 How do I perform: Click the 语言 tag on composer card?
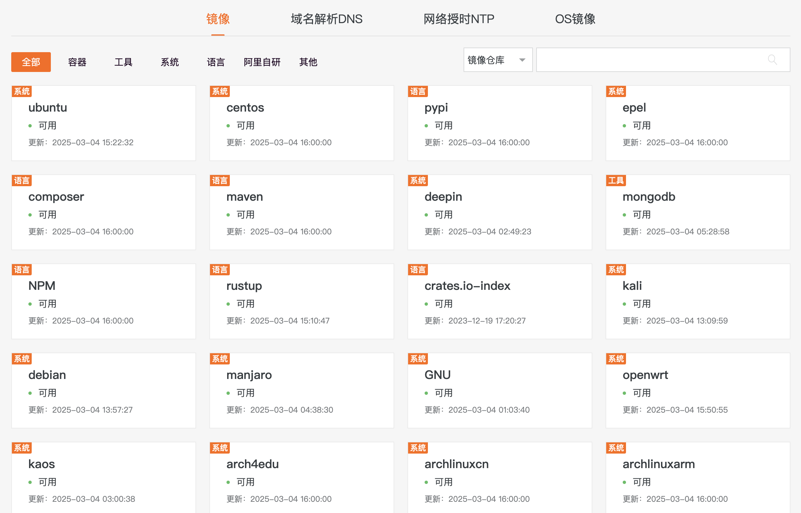coord(22,181)
